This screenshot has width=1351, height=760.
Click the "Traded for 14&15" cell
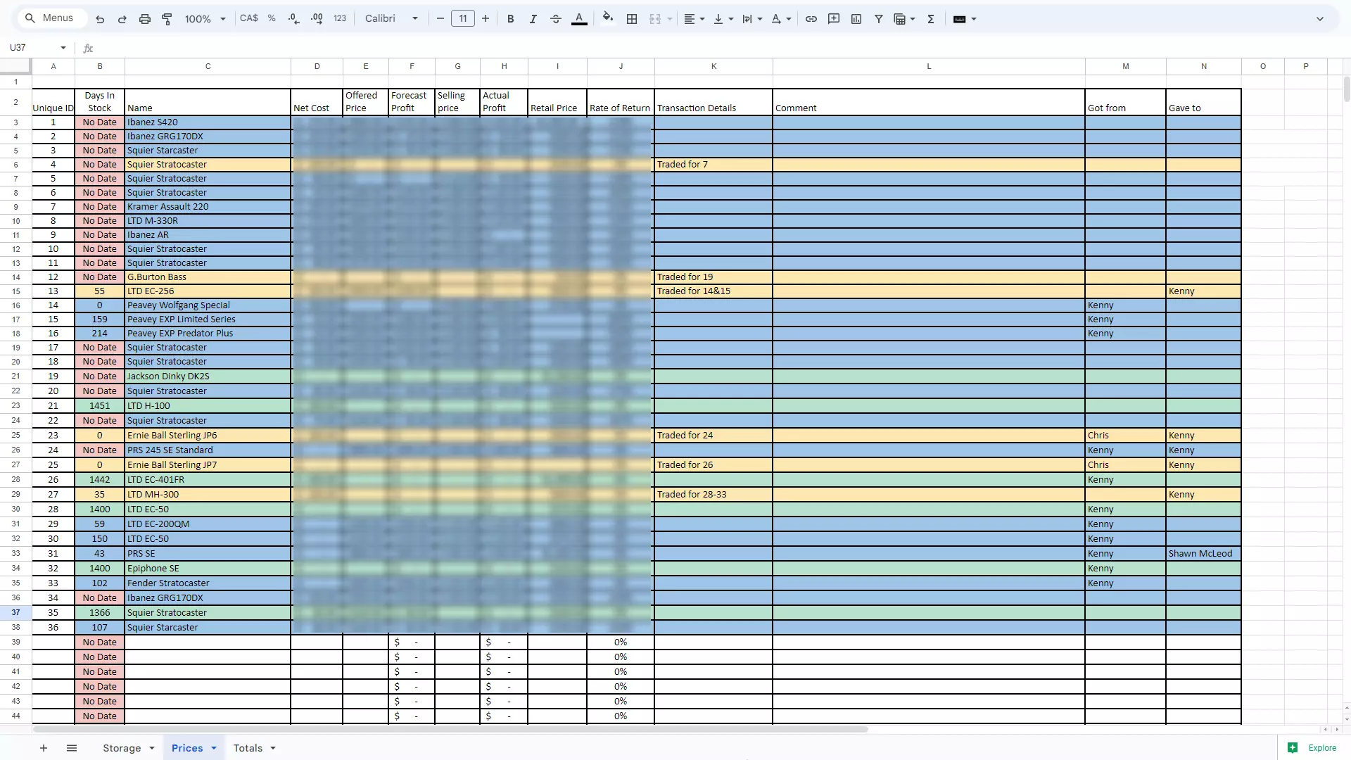pos(713,291)
